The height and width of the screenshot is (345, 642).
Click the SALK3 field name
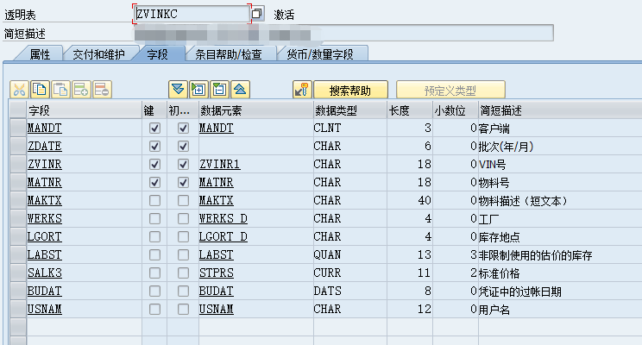coord(44,273)
